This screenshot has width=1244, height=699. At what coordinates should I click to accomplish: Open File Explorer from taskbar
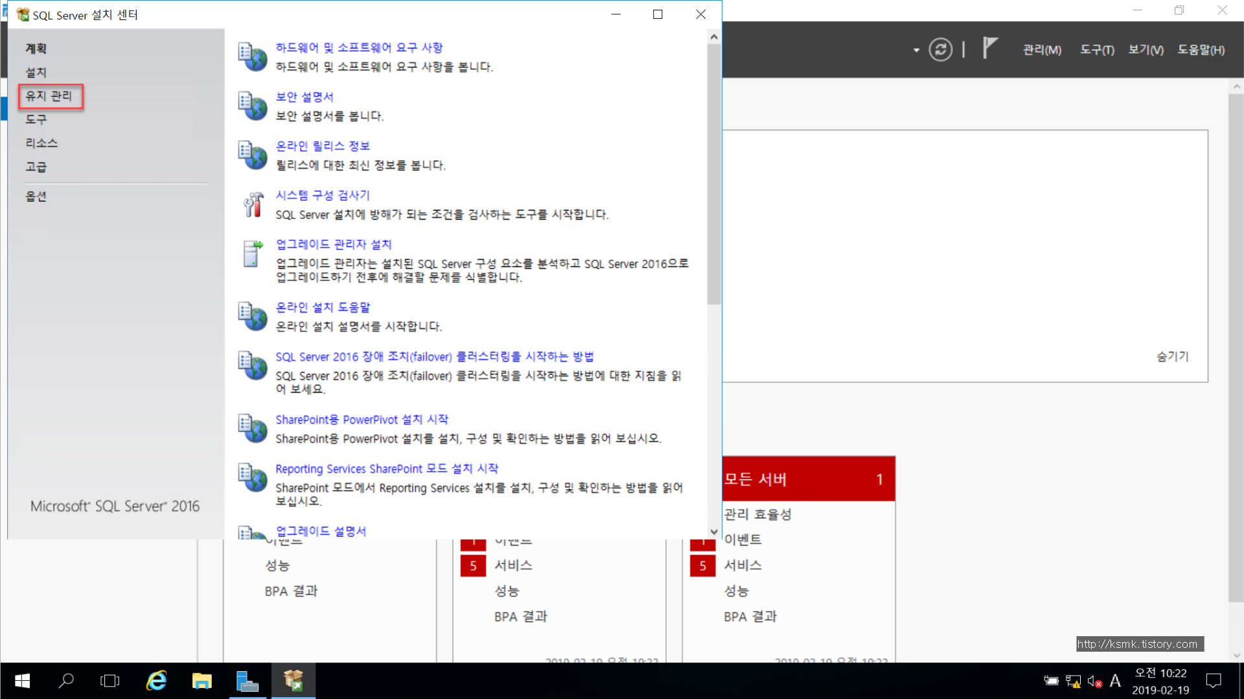tap(202, 681)
